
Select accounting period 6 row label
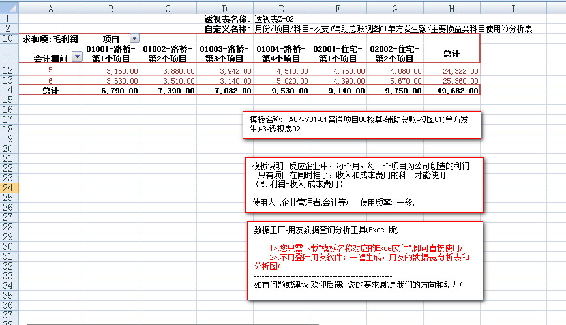click(x=51, y=80)
